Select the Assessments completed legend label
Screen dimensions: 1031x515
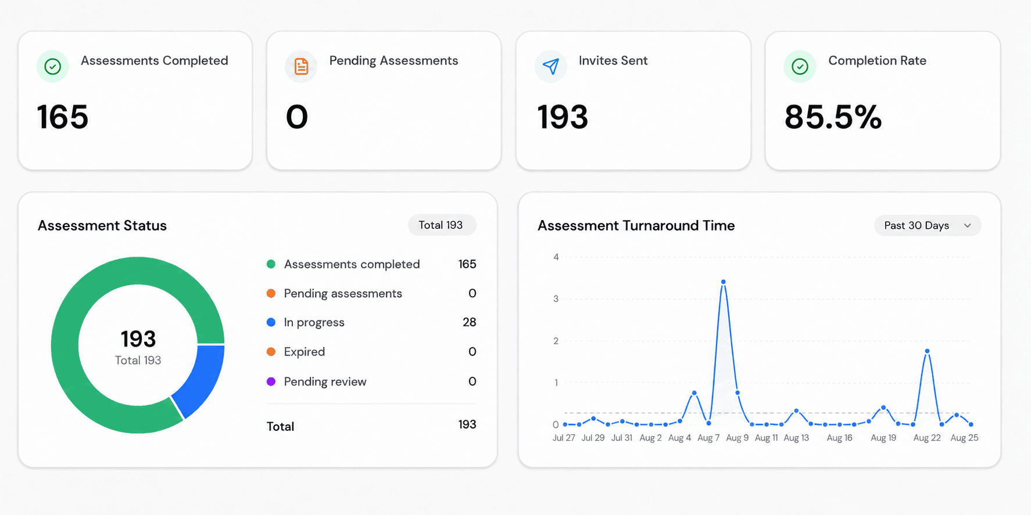tap(352, 264)
